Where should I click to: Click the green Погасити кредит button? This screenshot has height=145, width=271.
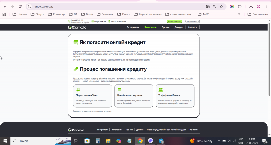pyautogui.click(x=174, y=21)
